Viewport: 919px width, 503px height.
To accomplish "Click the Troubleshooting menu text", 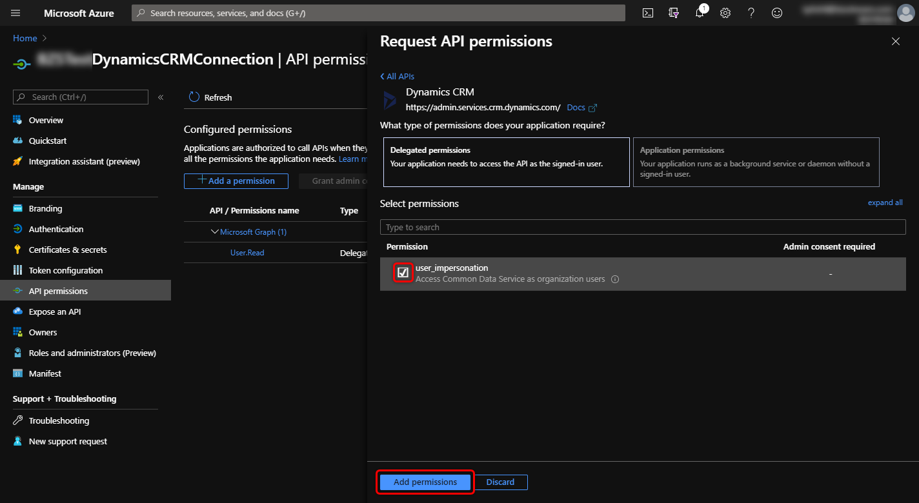I will click(59, 420).
